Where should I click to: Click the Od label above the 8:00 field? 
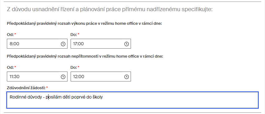(x=10, y=35)
